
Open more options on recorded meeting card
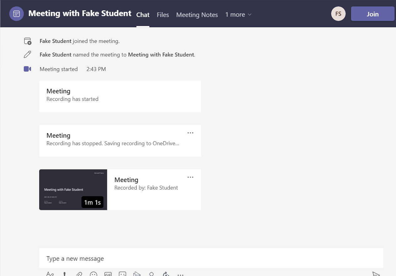pyautogui.click(x=190, y=177)
